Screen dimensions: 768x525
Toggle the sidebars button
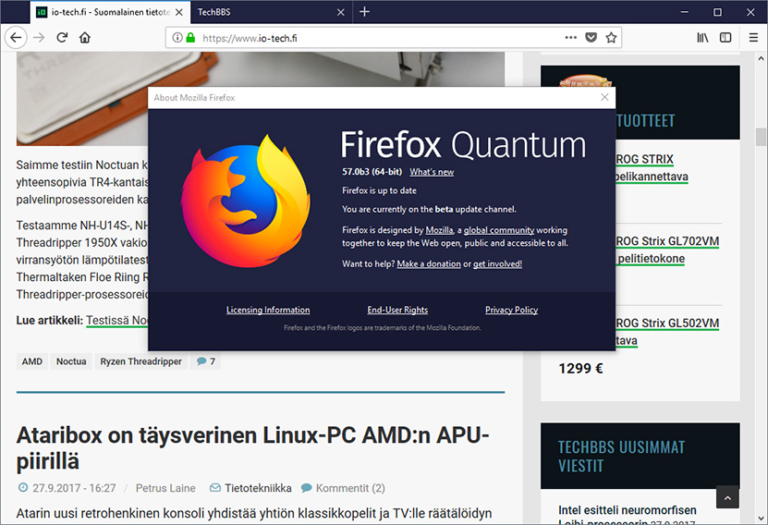[725, 38]
